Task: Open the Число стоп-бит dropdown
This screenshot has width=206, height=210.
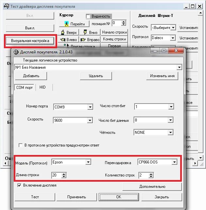Action: [x=171, y=107]
